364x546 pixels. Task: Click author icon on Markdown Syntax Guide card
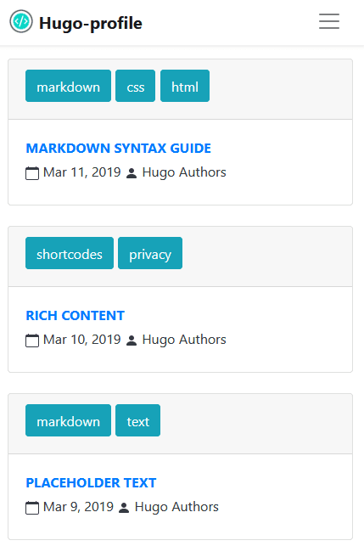tap(132, 173)
